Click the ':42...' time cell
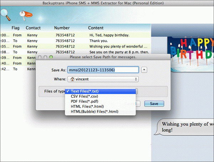The width and height of the screenshot is (214, 162). 5,69
